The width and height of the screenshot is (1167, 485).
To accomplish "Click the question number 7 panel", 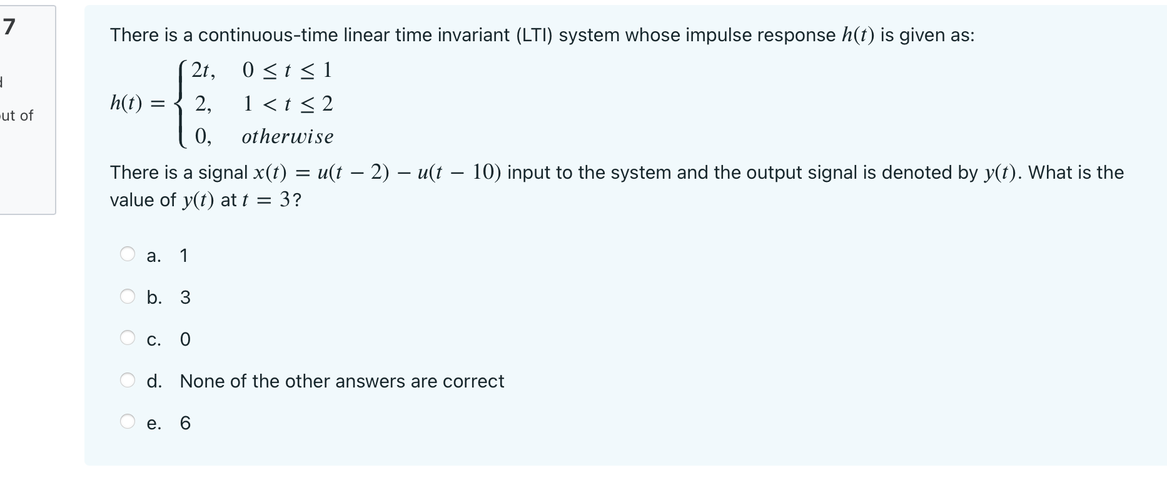I will [26, 106].
